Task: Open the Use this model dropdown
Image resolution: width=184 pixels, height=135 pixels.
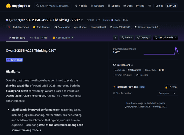Action: tap(166, 38)
